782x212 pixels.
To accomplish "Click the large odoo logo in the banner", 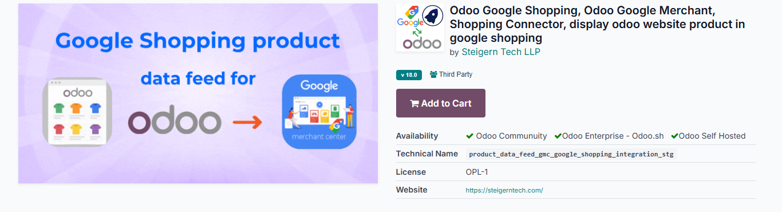I will tap(175, 123).
